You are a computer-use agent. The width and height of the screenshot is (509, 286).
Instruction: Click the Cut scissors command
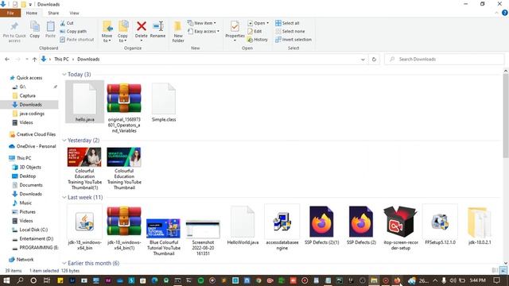tap(67, 23)
